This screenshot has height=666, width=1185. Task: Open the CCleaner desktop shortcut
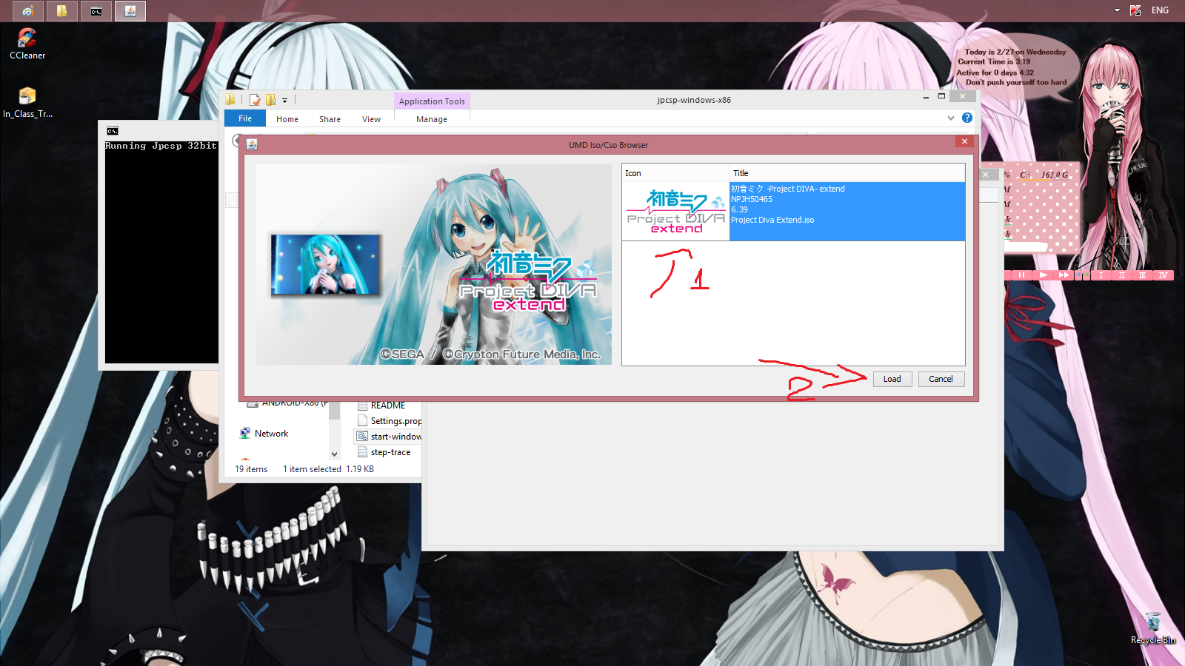27,44
